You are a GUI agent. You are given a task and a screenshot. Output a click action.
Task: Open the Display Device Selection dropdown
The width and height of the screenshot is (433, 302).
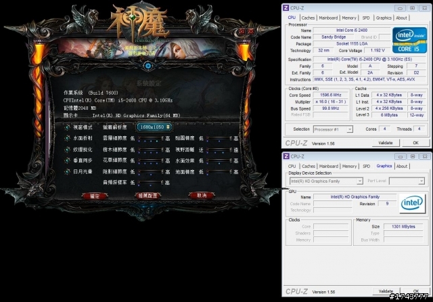[326, 181]
